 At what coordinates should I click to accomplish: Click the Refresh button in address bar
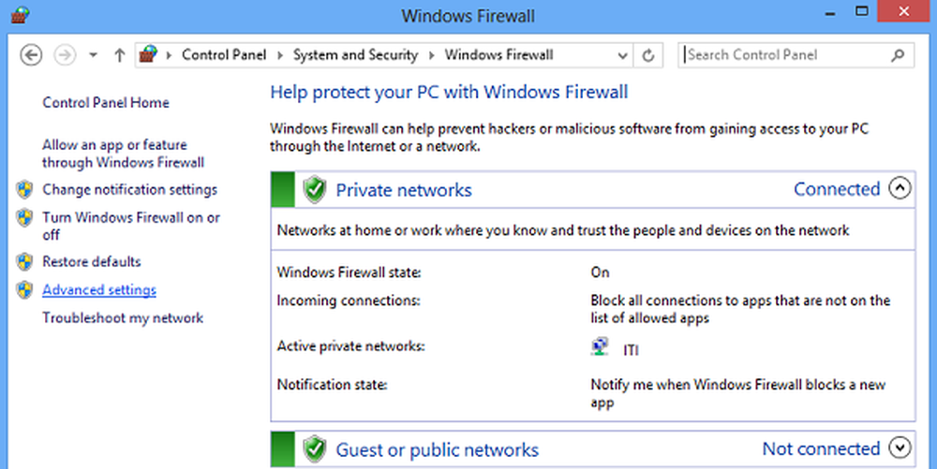coord(647,55)
